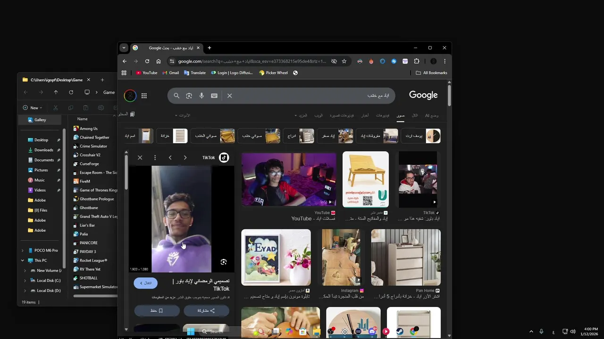
Task: Open the Login | Logo Diffusion bookmark
Action: tap(232, 73)
